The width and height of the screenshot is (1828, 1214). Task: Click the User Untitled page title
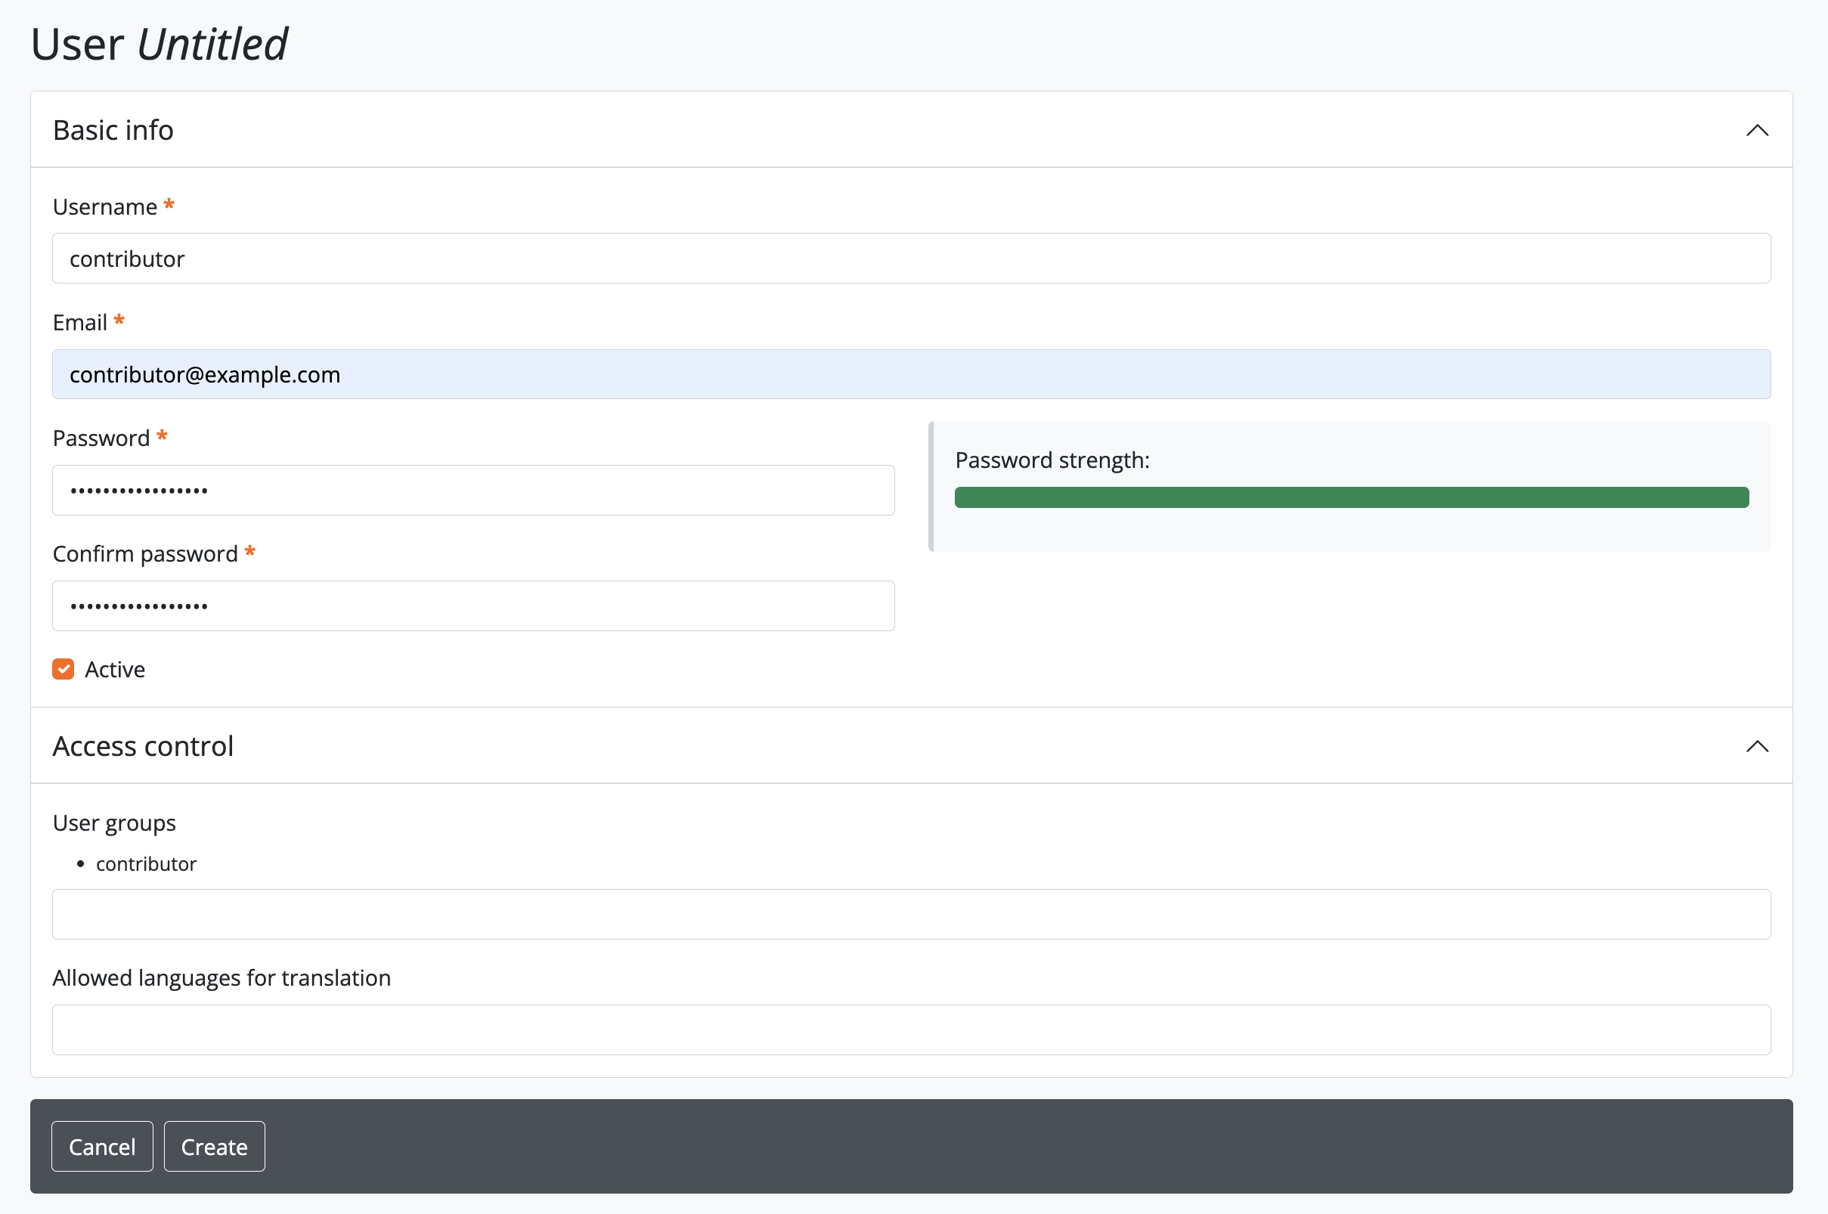coord(159,44)
